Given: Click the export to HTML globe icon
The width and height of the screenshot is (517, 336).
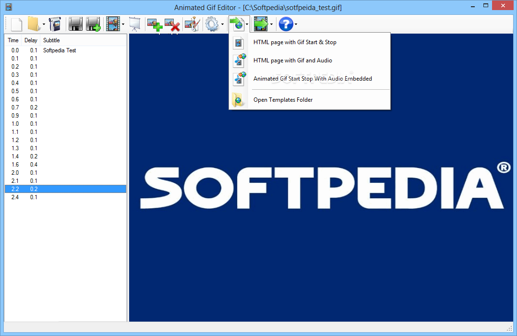Looking at the screenshot, I should pos(237,24).
